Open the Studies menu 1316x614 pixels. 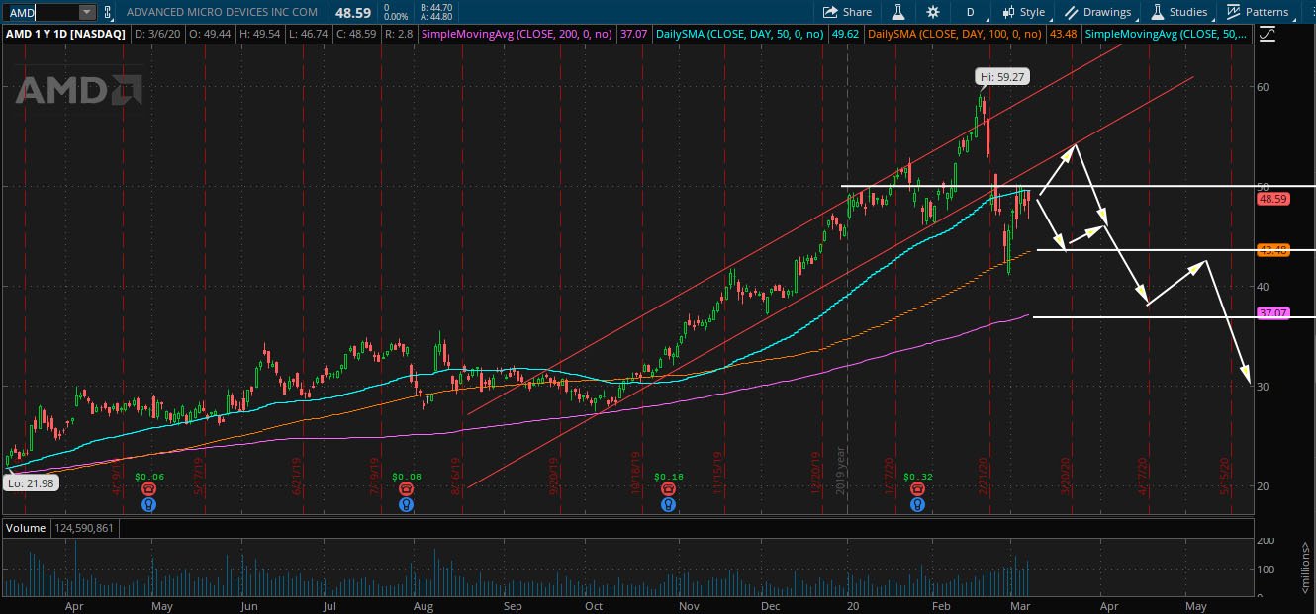[1179, 12]
